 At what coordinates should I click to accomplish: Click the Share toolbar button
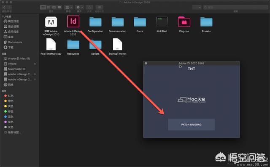point(89,7)
